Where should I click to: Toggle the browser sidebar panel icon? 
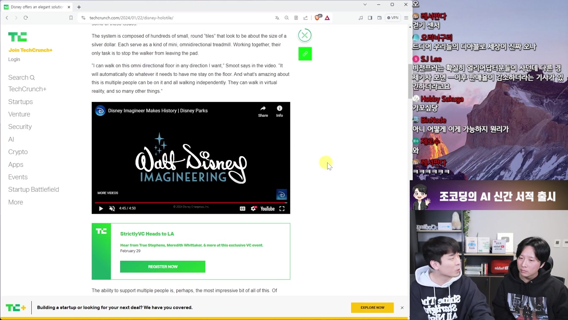pyautogui.click(x=370, y=18)
